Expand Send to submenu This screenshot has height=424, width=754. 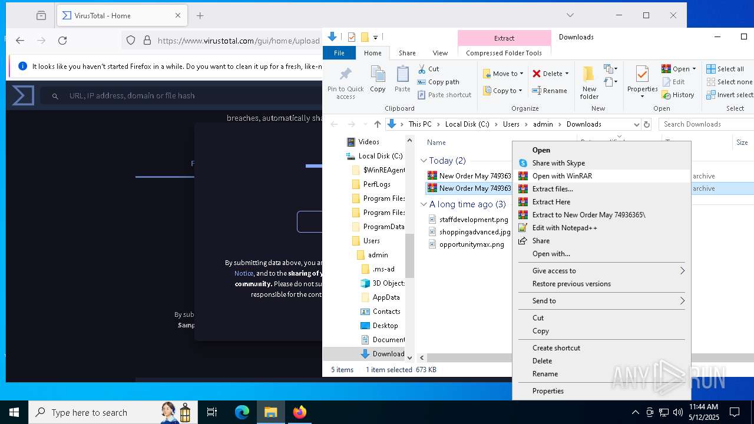[x=601, y=301]
